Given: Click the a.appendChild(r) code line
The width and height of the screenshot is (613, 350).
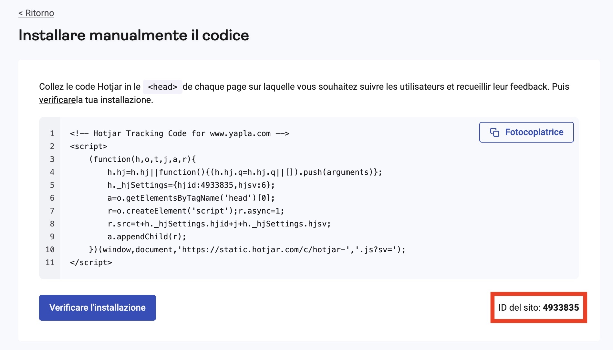Looking at the screenshot, I should click(147, 237).
